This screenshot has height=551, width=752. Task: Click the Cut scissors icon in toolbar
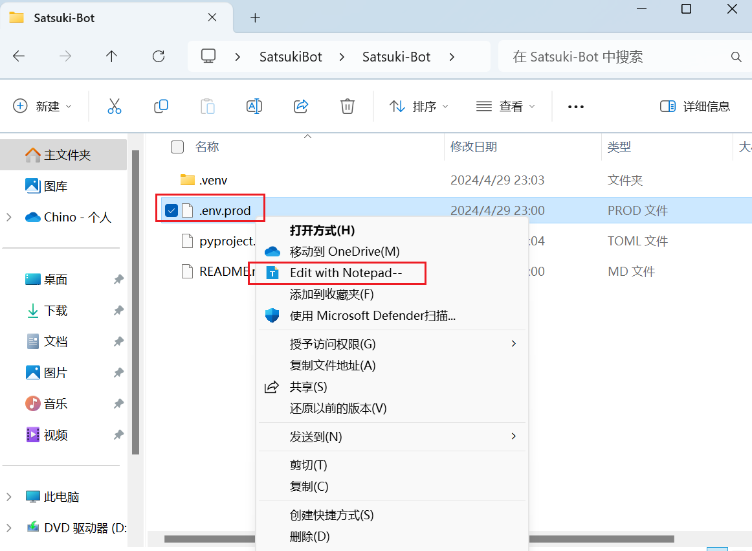(x=114, y=106)
